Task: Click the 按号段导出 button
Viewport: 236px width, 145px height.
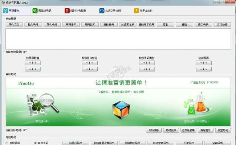Action: [x=76, y=143]
